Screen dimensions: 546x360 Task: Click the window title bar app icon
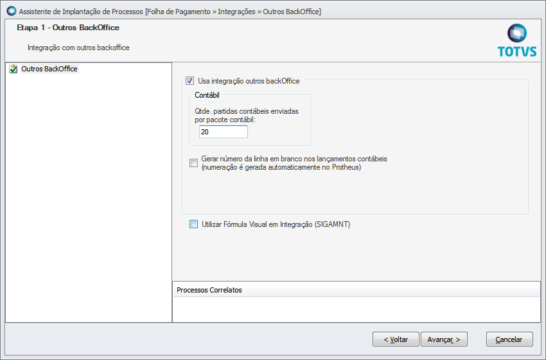tap(12, 11)
